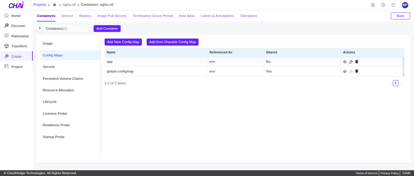Open the Tolerations tab
Screen dimensions: 414x176
[248, 16]
